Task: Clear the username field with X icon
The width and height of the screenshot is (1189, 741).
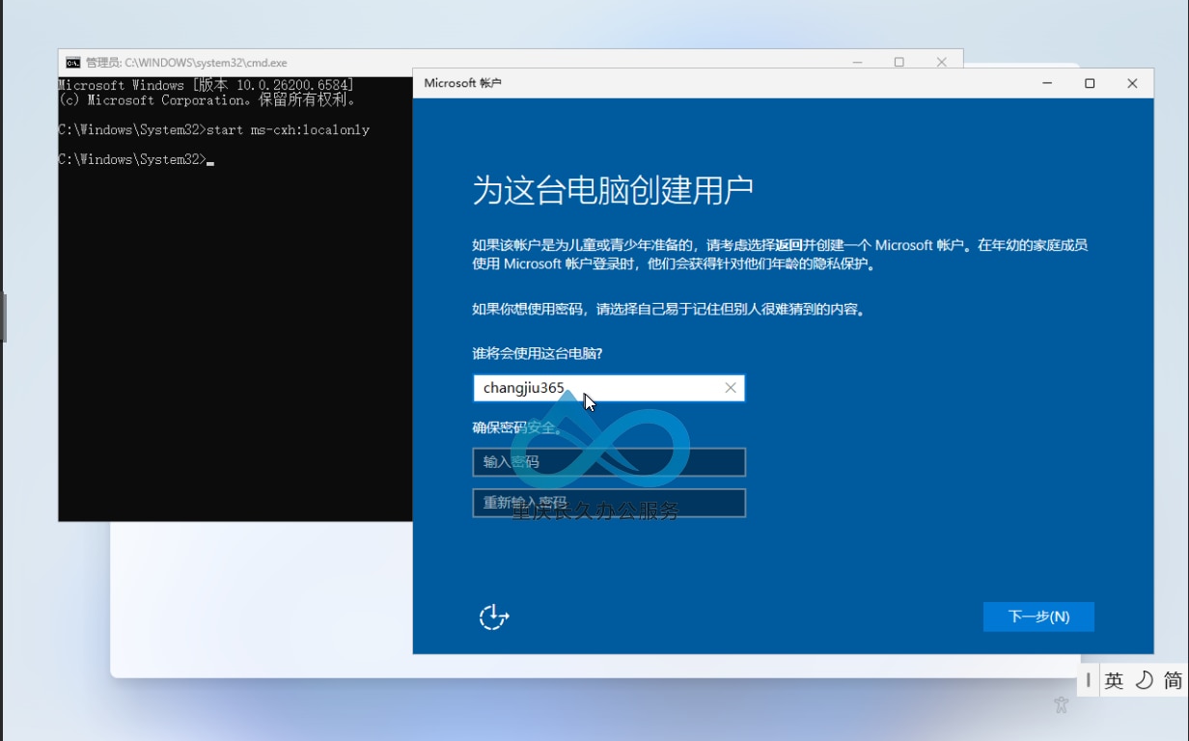Action: point(731,388)
